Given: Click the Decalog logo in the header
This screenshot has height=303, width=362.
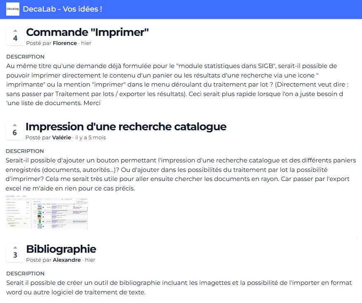Looking at the screenshot, I should click(x=12, y=9).
